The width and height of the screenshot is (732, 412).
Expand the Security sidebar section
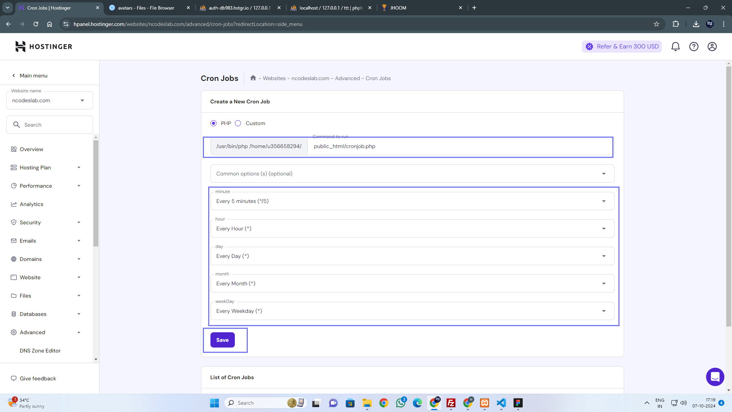(x=46, y=222)
